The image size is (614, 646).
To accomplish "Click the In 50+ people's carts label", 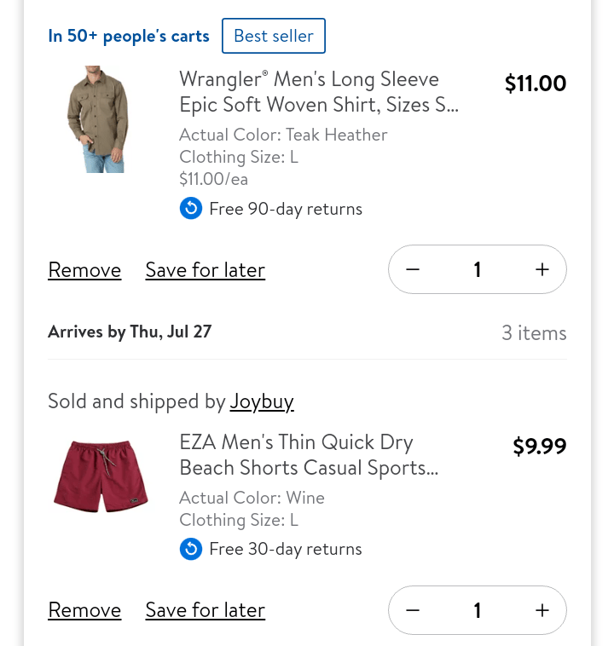I will click(129, 36).
